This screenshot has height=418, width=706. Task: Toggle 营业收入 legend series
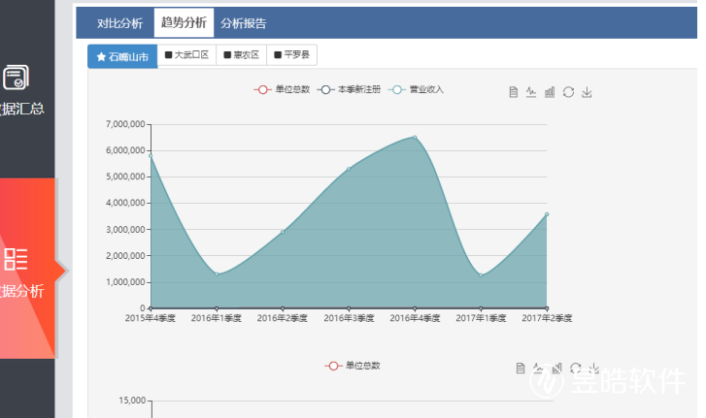[416, 90]
